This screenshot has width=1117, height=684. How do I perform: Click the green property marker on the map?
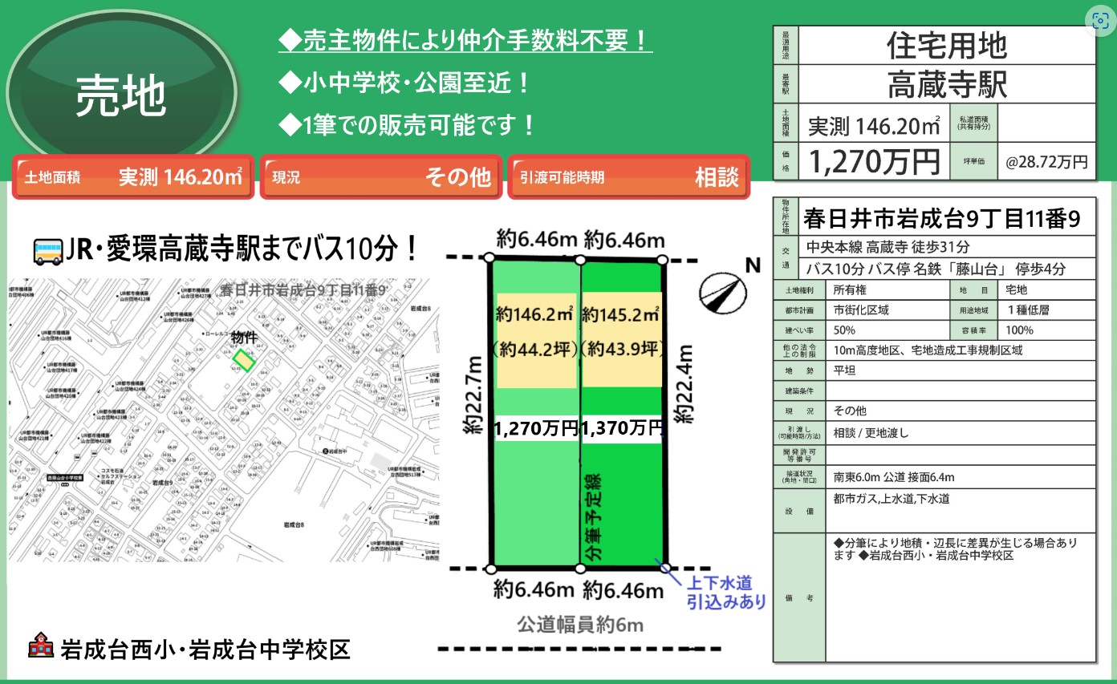pyautogui.click(x=245, y=361)
